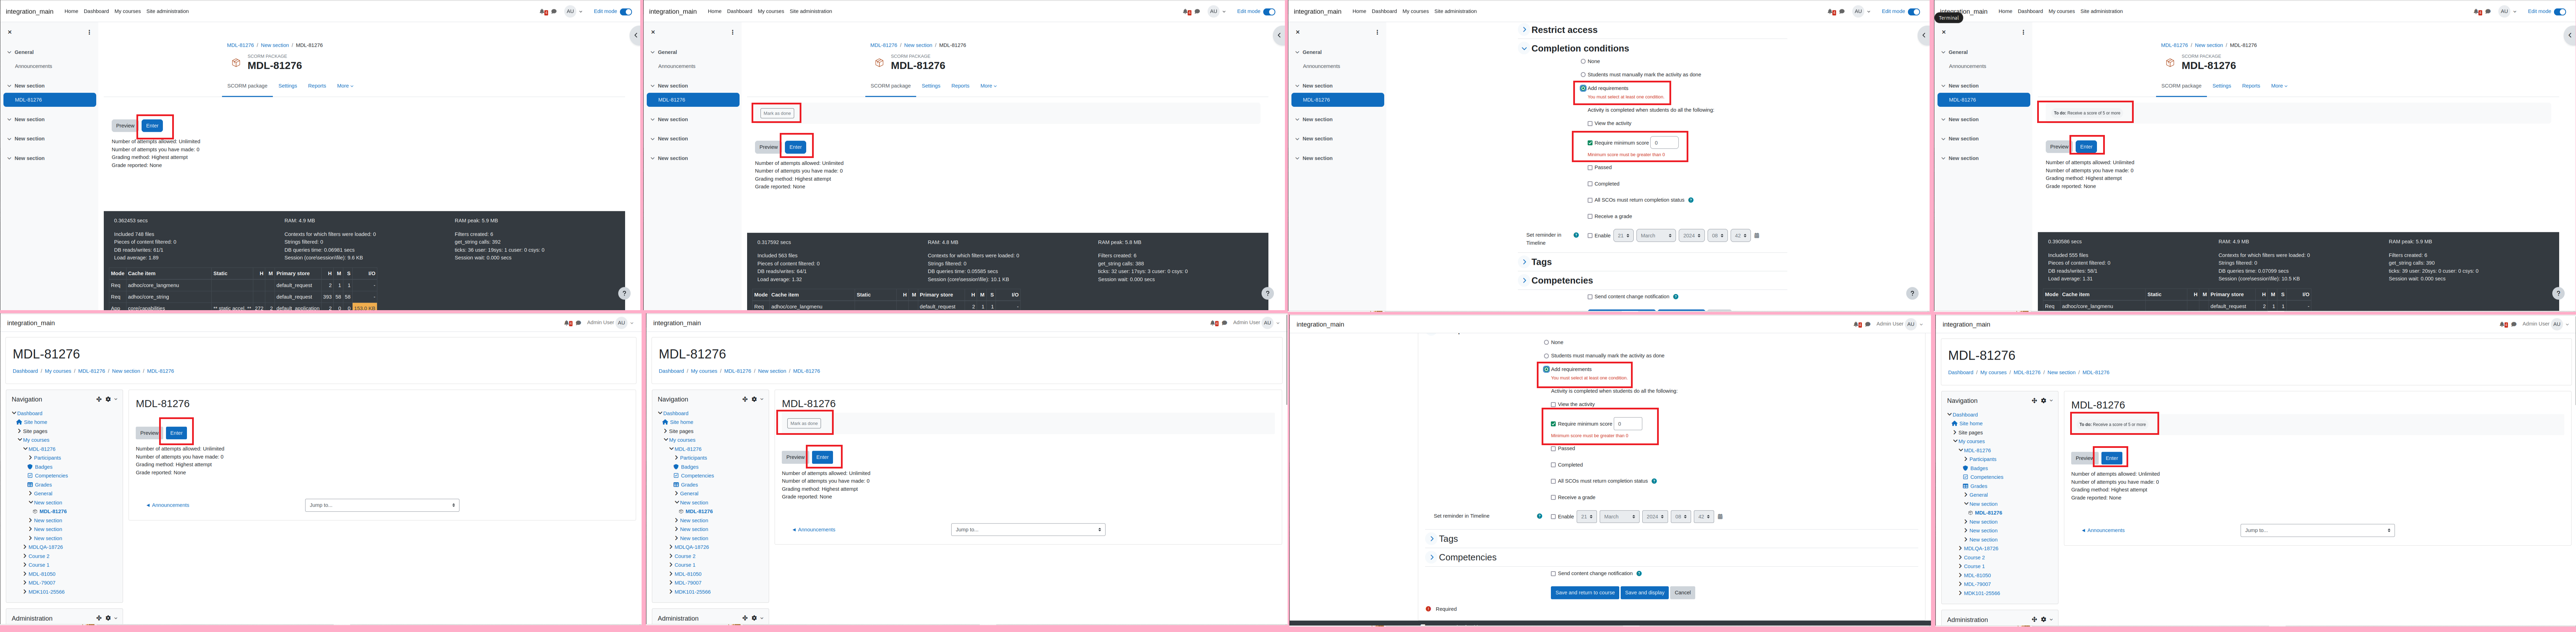This screenshot has width=2576, height=632.
Task: Check Send content change notification above Save buttons
Action: [x=1553, y=574]
